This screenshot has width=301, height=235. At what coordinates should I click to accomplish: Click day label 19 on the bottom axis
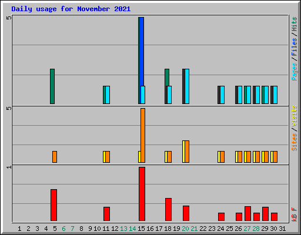pos(176,229)
